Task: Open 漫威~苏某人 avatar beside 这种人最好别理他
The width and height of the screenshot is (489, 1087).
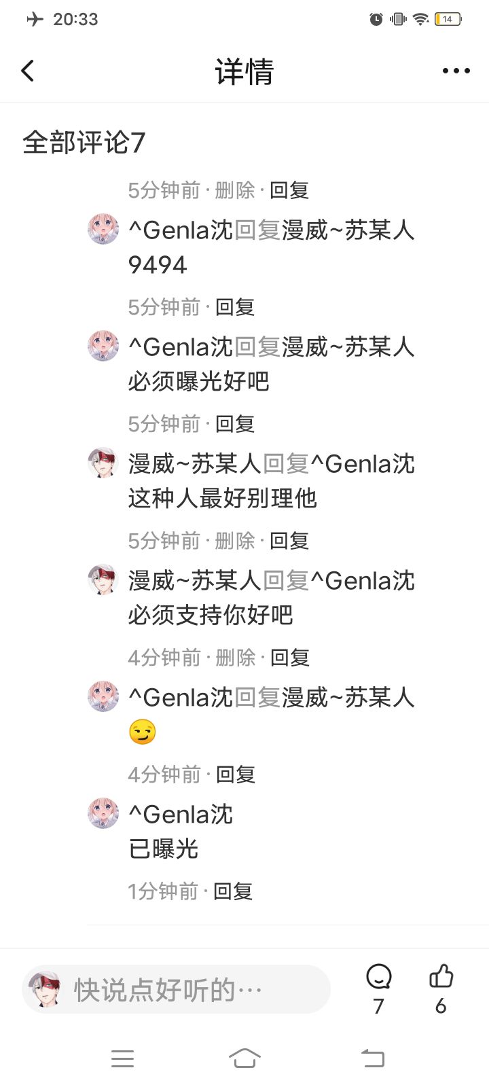Action: [103, 463]
